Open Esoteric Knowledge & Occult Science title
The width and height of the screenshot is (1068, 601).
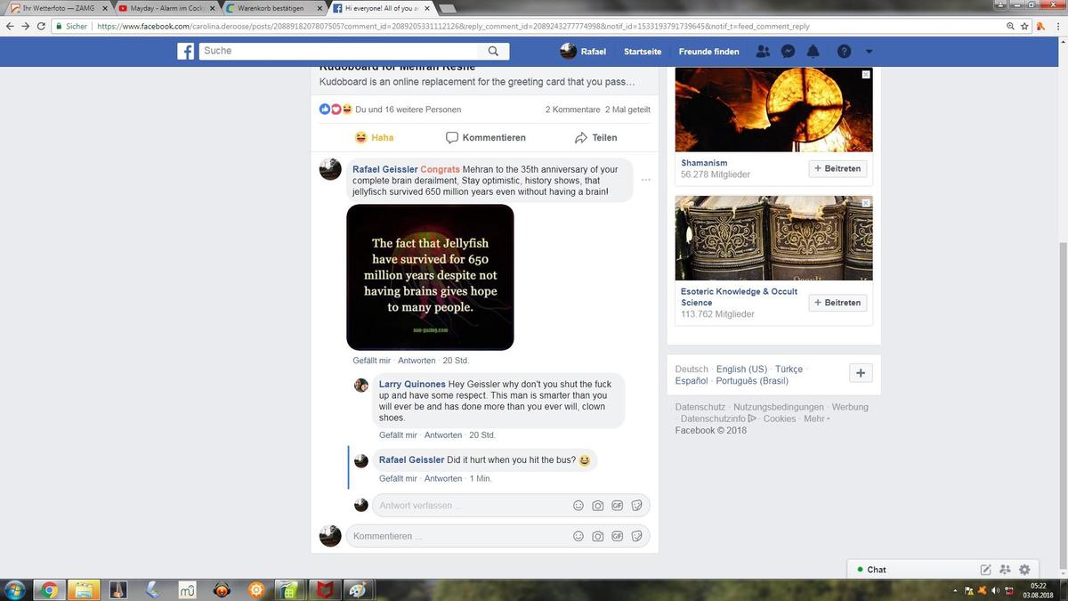coord(739,296)
